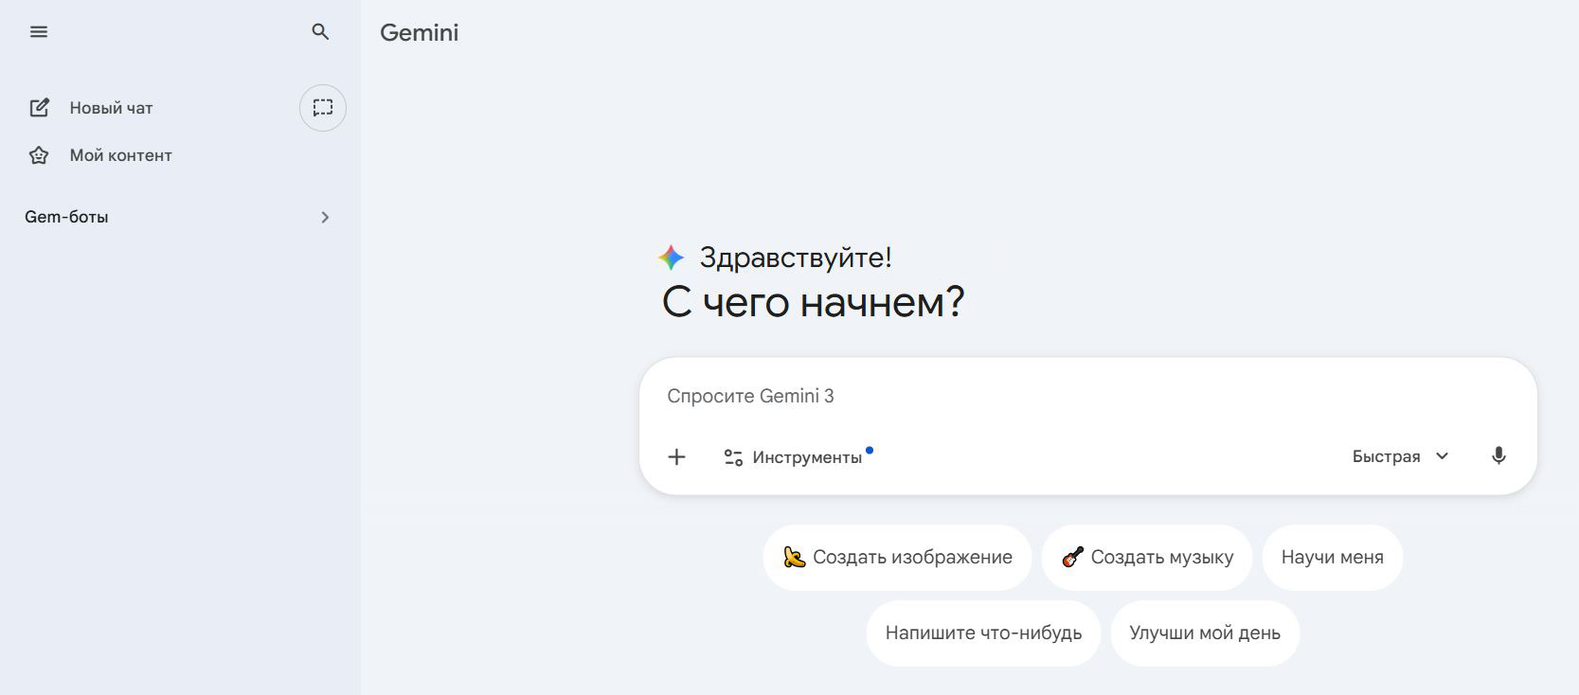Click the chevron next to Gem-боты
This screenshot has height=695, width=1579.
point(325,217)
